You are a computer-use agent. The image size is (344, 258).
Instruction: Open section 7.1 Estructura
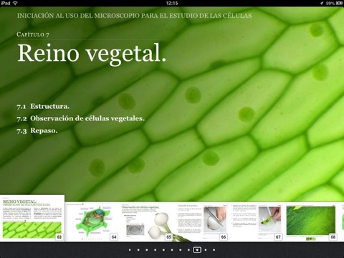(x=43, y=106)
